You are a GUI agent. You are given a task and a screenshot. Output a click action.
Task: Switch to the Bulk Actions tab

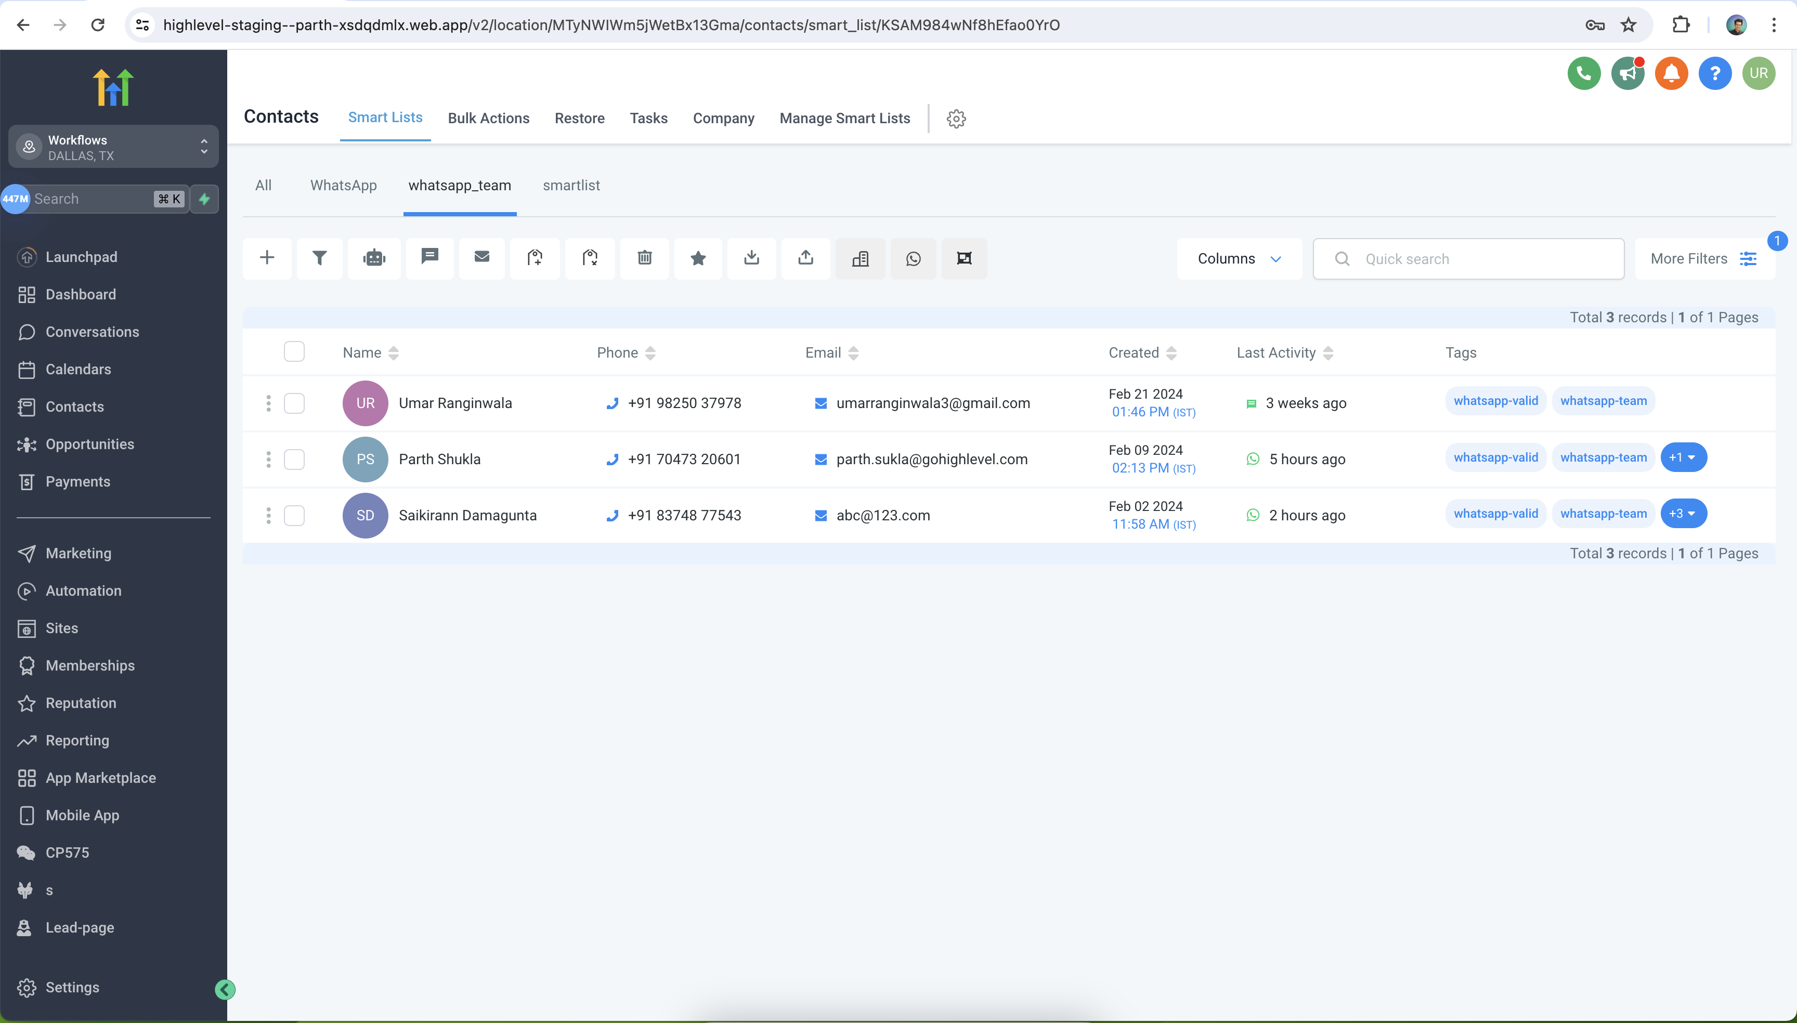(488, 118)
